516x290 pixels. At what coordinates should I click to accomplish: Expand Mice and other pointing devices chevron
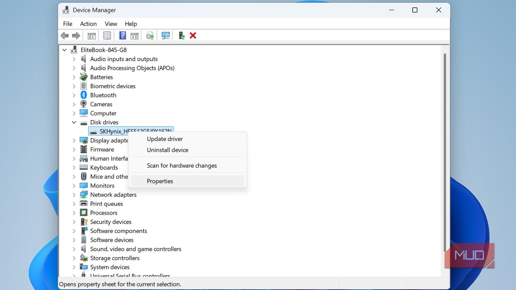(74, 177)
